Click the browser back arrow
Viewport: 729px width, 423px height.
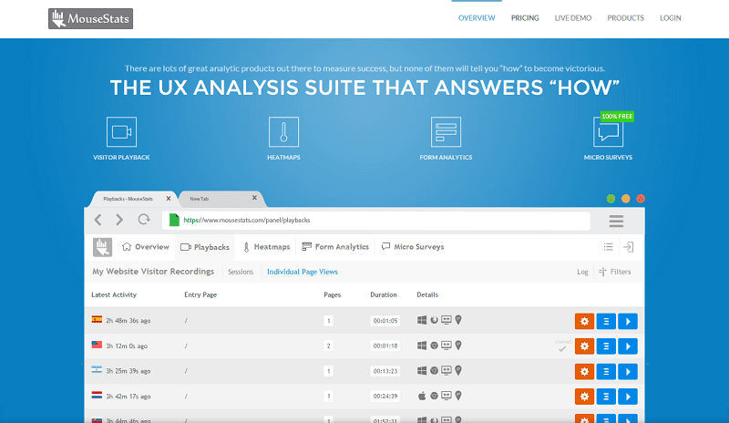tap(98, 220)
